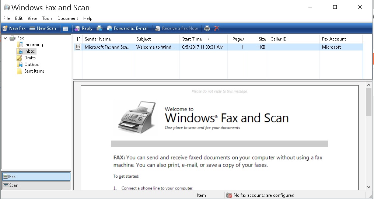Select the Fax root tree item
Screen dimensions: 374x199
(20, 38)
